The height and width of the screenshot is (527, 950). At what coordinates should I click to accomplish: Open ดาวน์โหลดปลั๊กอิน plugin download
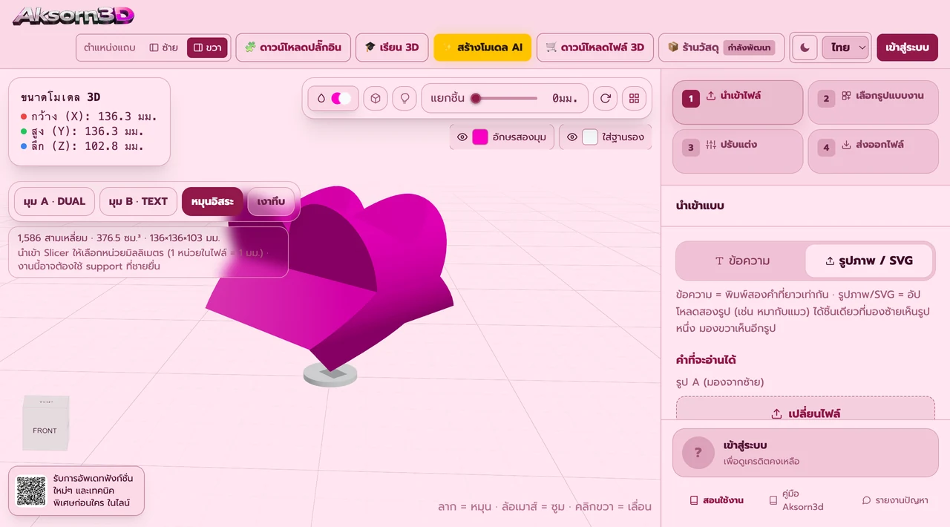point(293,47)
